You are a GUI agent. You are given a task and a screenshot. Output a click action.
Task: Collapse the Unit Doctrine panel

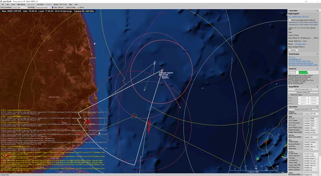317,107
